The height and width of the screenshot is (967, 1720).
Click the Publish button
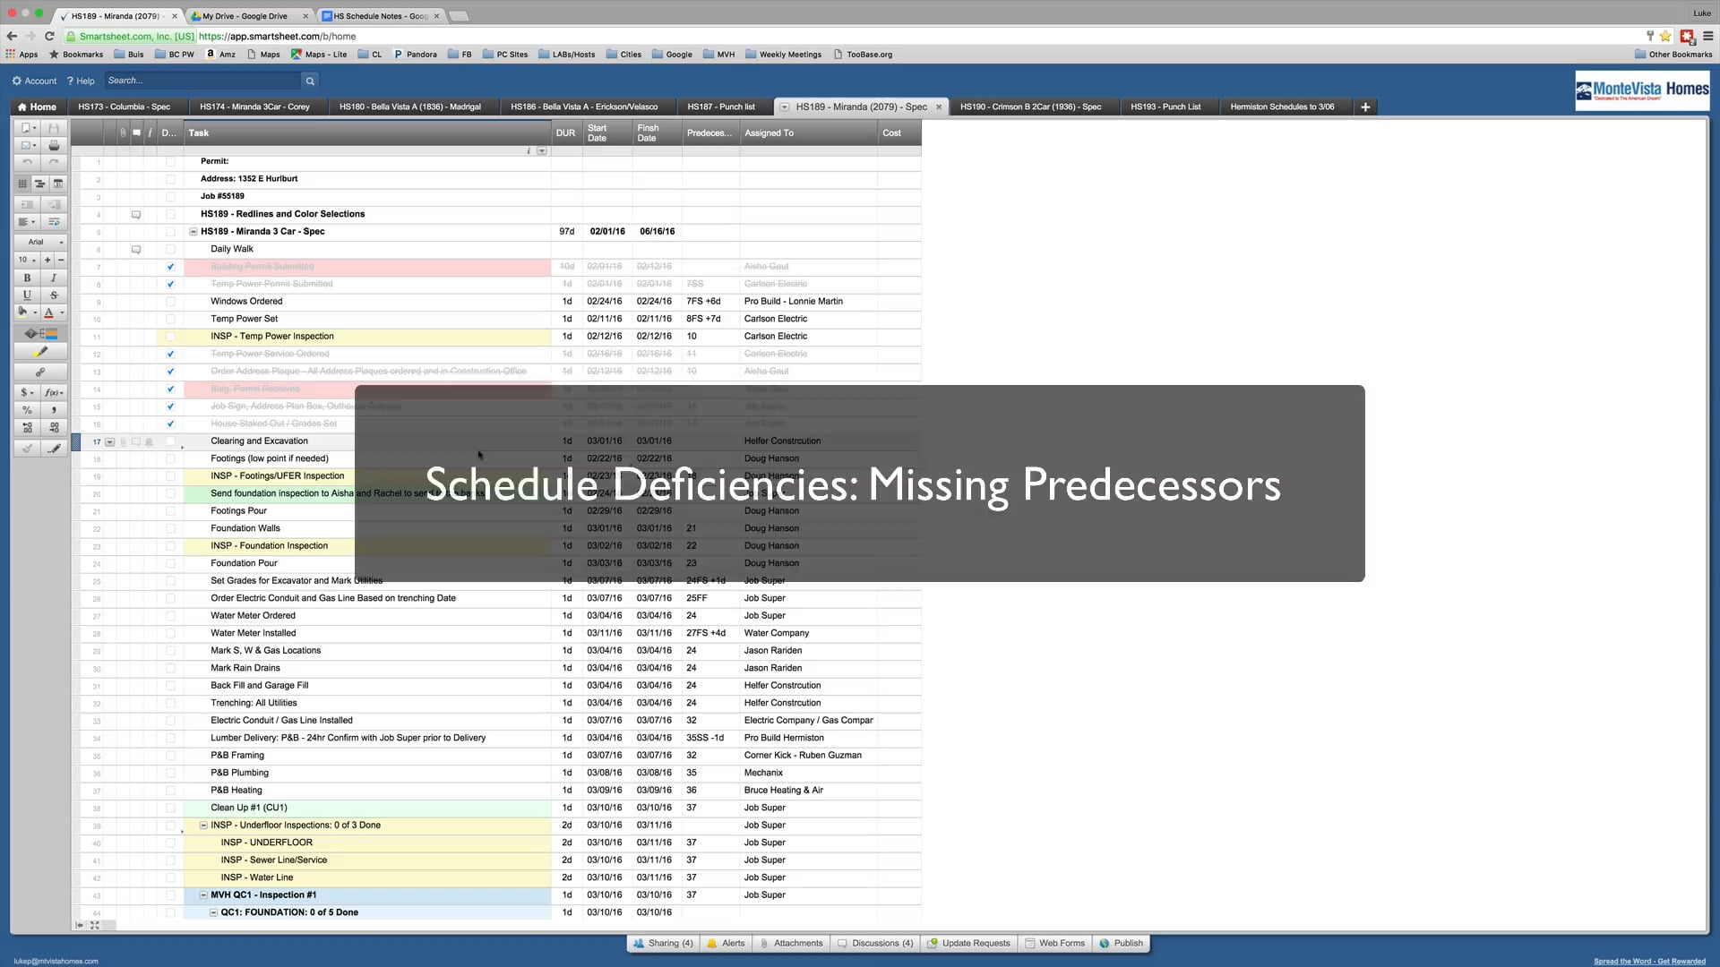click(x=1121, y=943)
